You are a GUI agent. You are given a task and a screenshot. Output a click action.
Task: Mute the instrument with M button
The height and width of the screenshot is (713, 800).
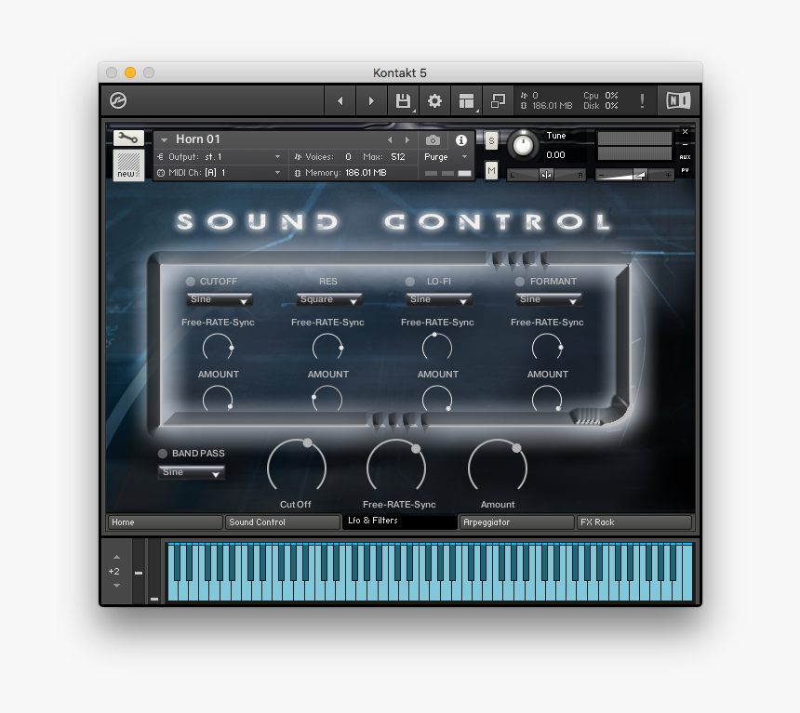click(491, 171)
